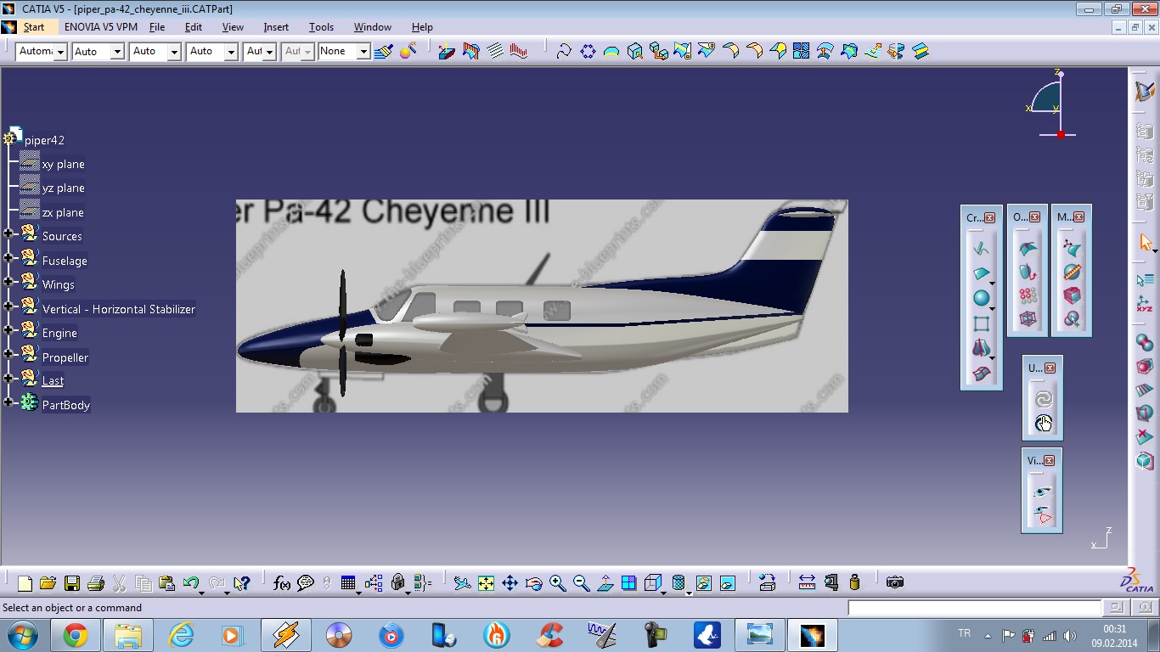Click the Workbench icon at top right
Image resolution: width=1160 pixels, height=652 pixels.
tap(1145, 92)
